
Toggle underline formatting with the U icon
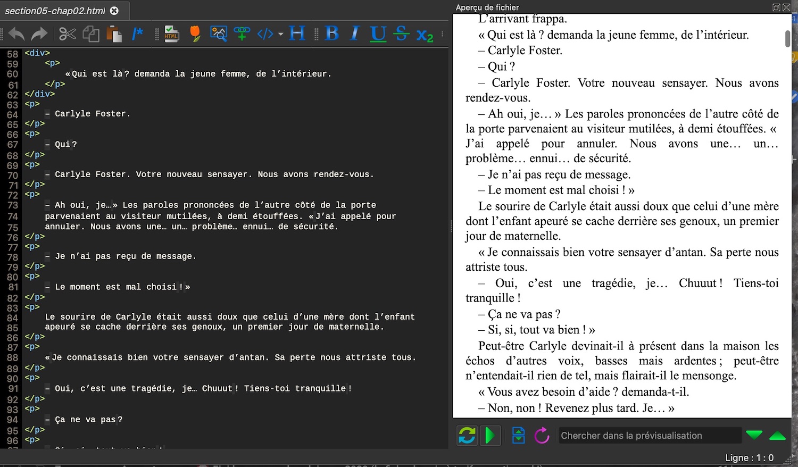tap(378, 34)
